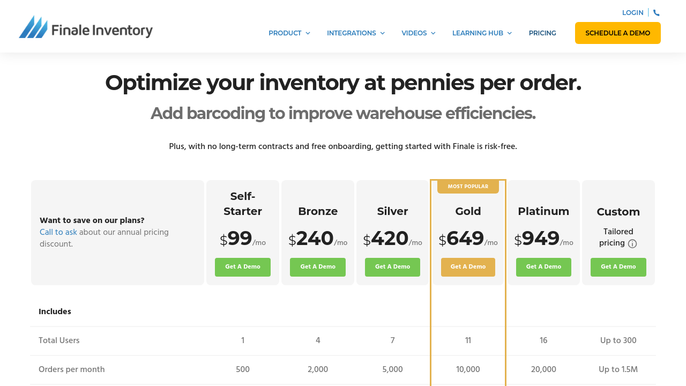Image resolution: width=686 pixels, height=386 pixels.
Task: Request demo for Platinum plan
Action: (543, 267)
